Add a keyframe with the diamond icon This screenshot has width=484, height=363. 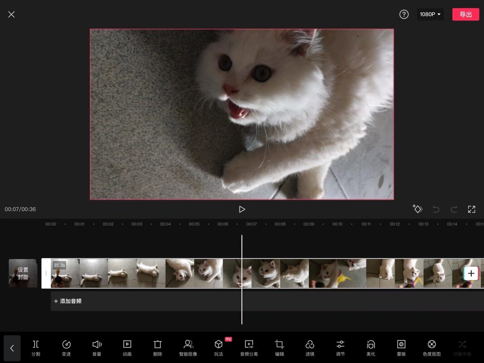[417, 209]
